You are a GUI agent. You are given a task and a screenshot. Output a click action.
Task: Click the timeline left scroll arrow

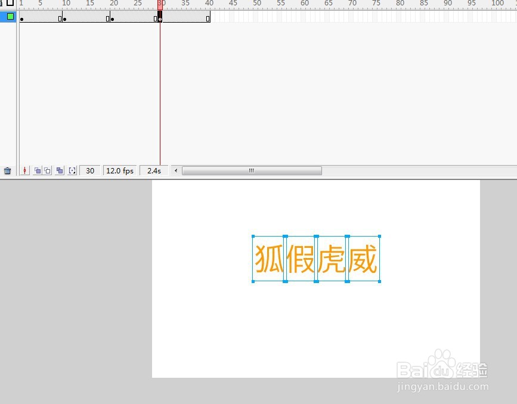click(x=174, y=170)
